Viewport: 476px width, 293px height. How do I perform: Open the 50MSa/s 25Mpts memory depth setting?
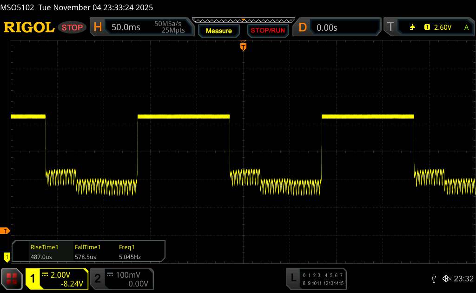click(x=170, y=27)
